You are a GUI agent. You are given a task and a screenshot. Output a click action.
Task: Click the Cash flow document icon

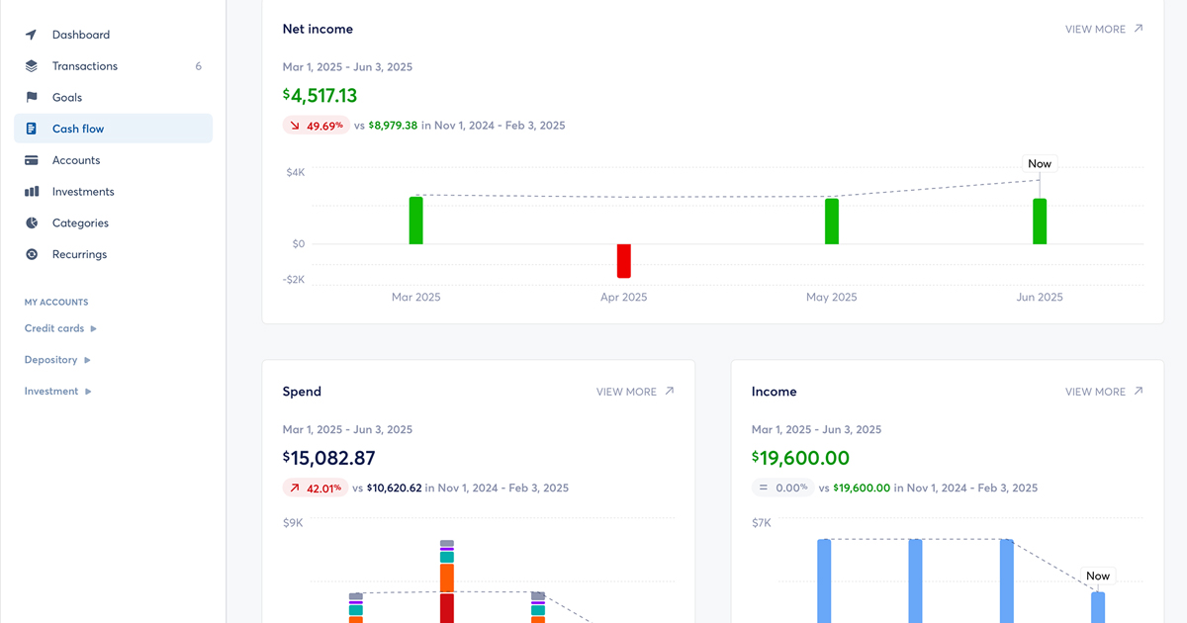(x=32, y=129)
